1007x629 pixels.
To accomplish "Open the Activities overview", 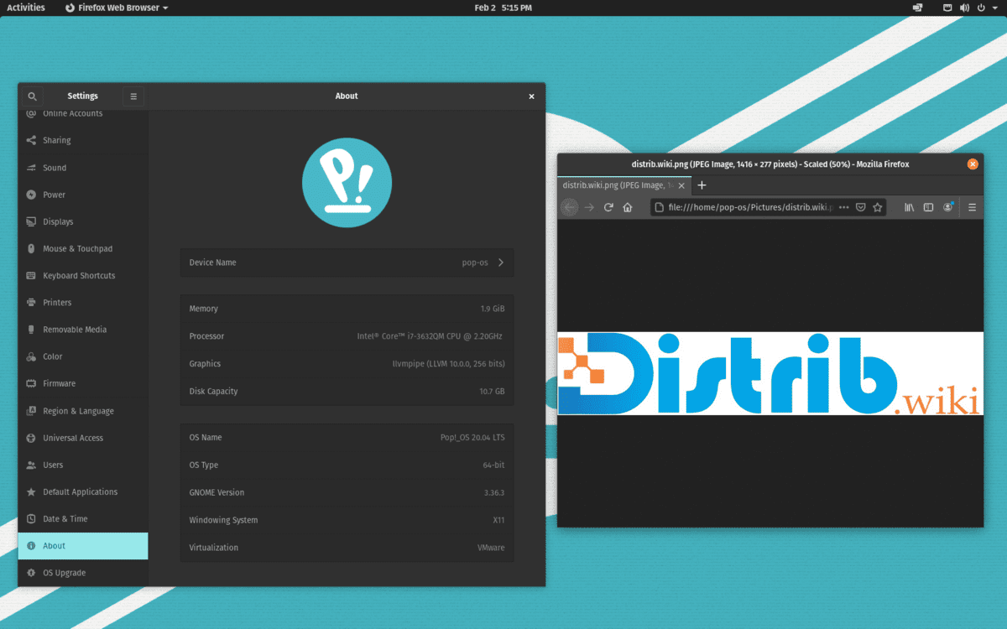I will (26, 8).
